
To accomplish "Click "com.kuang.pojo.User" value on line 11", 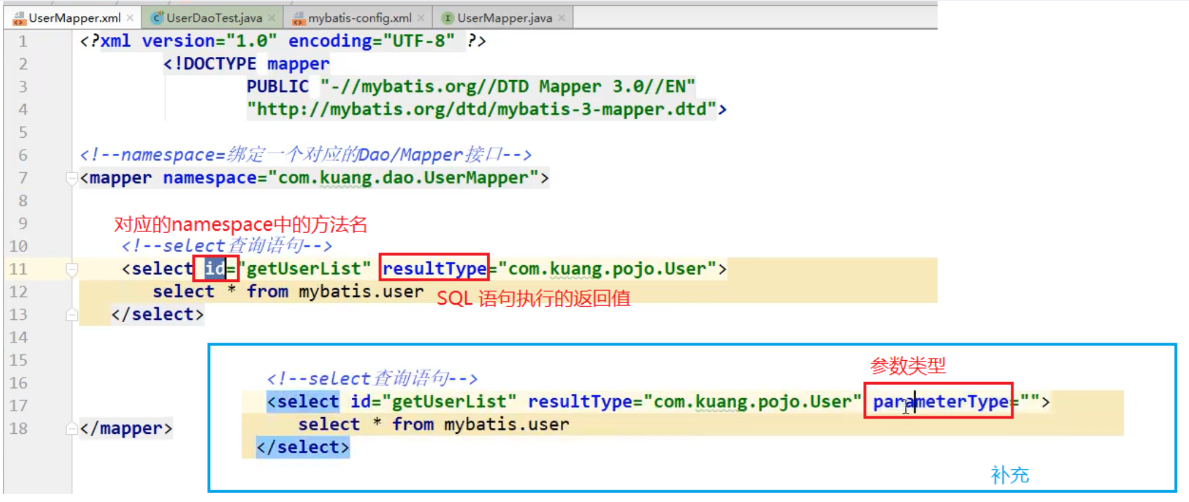I will point(607,269).
